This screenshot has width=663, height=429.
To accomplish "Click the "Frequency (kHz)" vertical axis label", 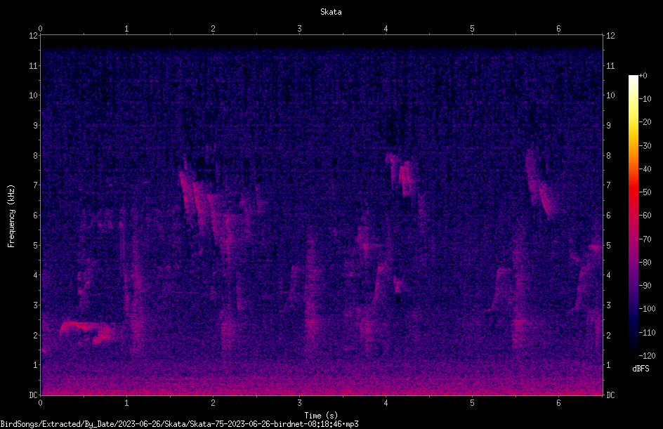I will point(11,216).
